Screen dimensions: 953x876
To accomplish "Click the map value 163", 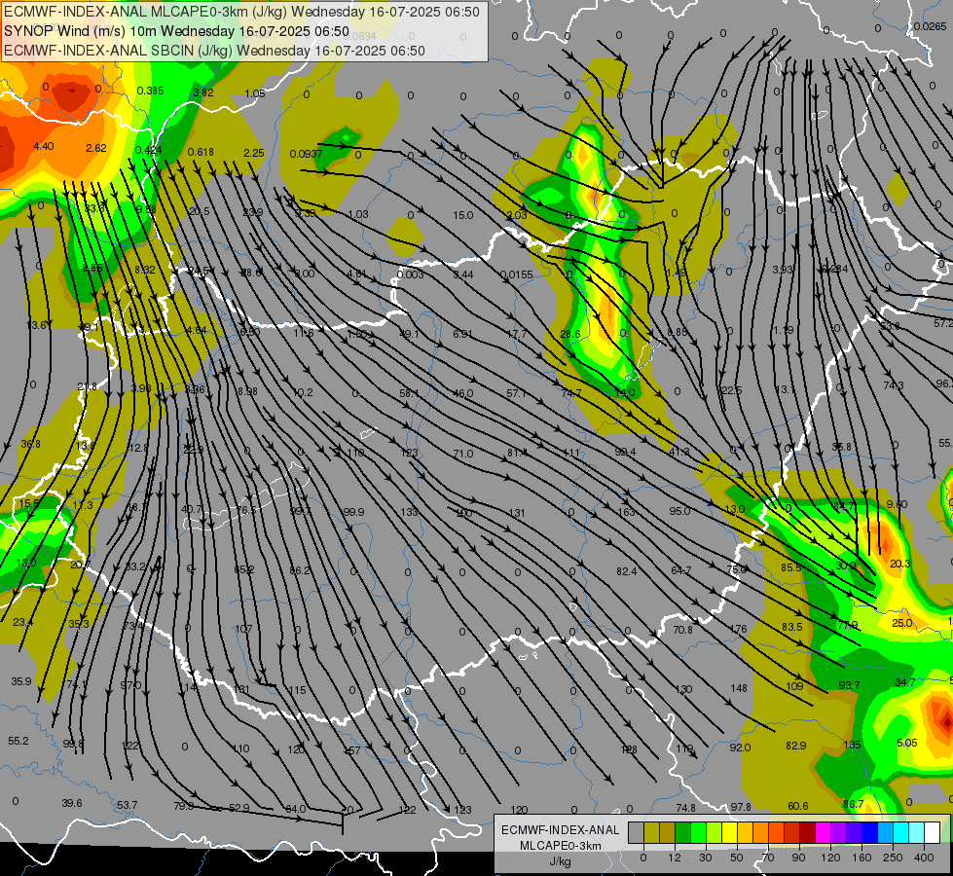I will point(626,512).
